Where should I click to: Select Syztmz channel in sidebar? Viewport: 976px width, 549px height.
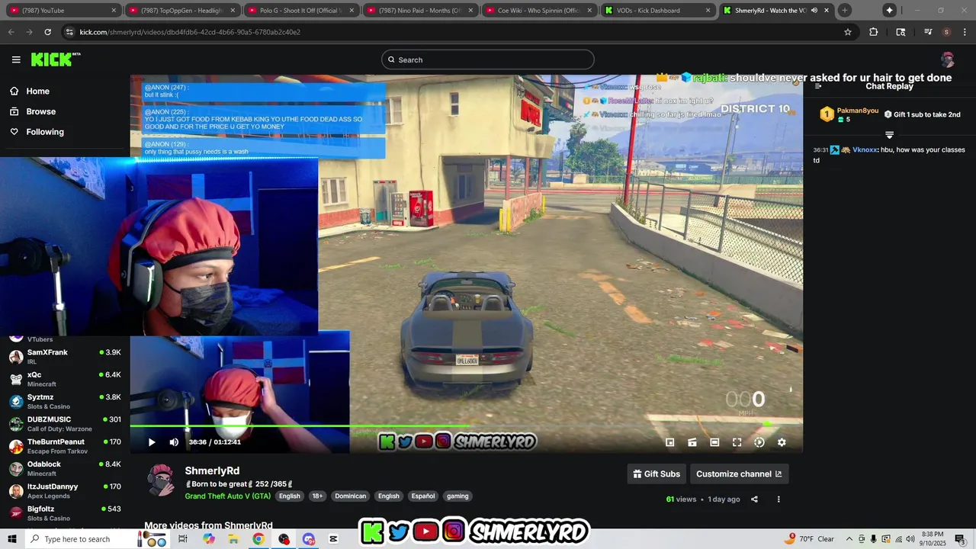click(65, 401)
